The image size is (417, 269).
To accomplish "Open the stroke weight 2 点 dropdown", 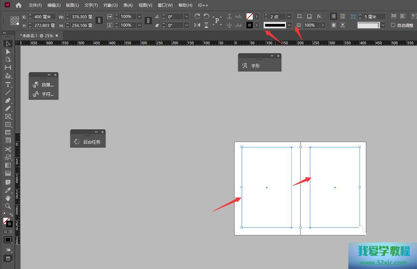I will pyautogui.click(x=289, y=17).
